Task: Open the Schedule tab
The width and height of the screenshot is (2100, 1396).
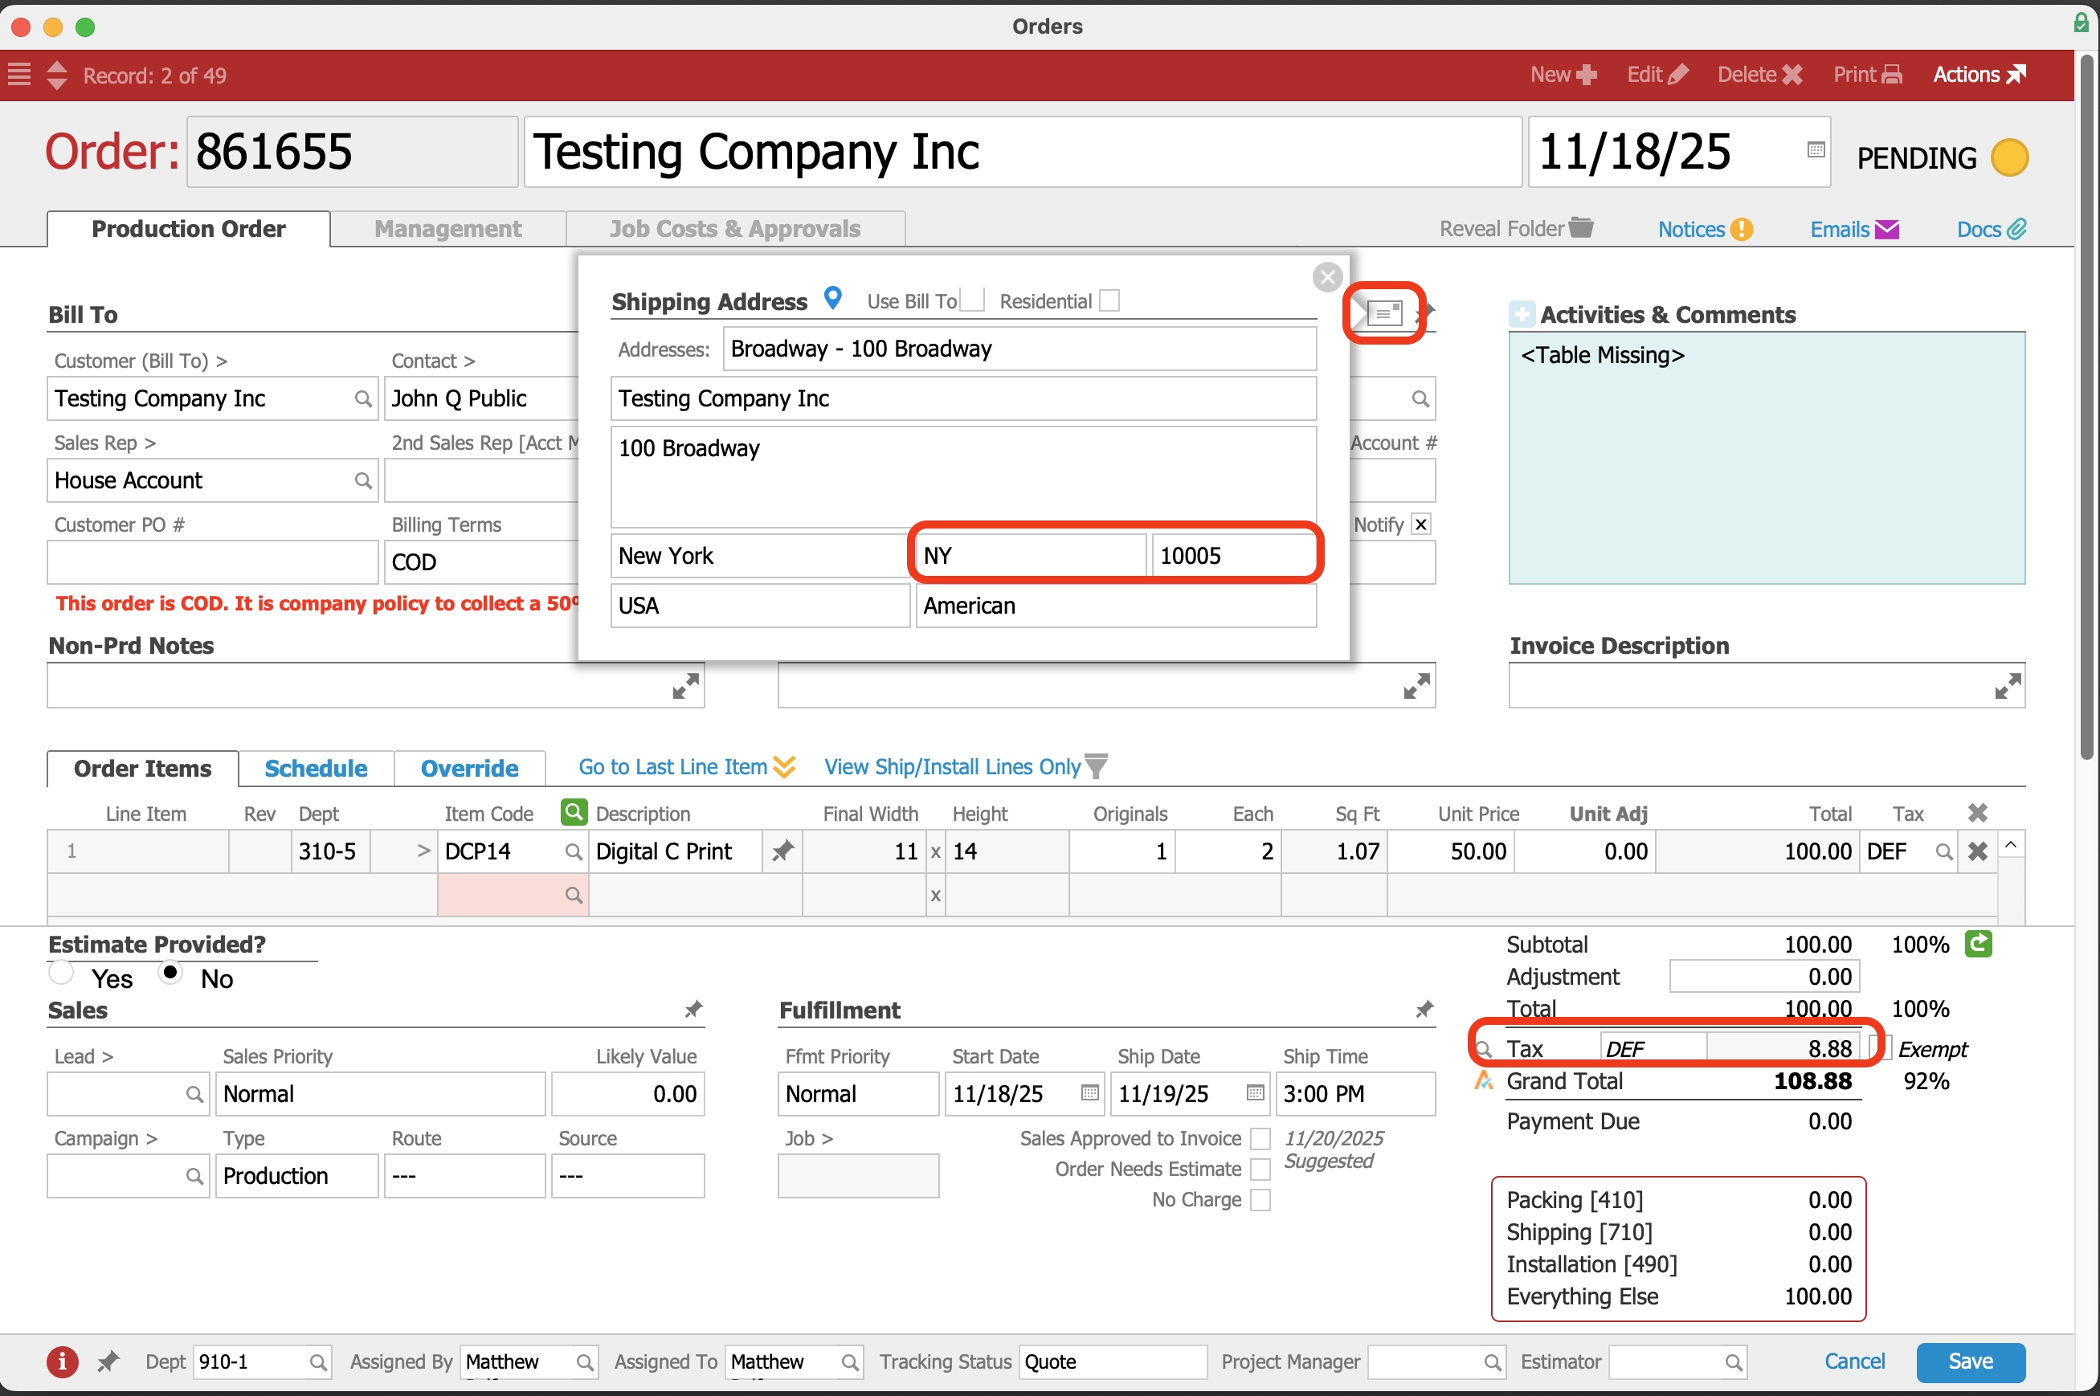Action: (x=316, y=769)
